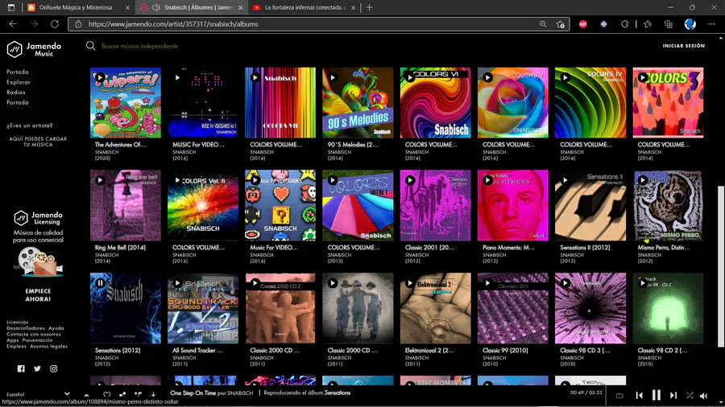Pause playback in bottom player

click(656, 395)
